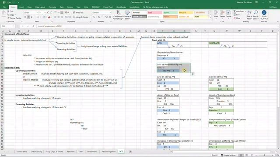The image size is (280, 157).
Task: Open the font name combo box
Action: point(31,13)
